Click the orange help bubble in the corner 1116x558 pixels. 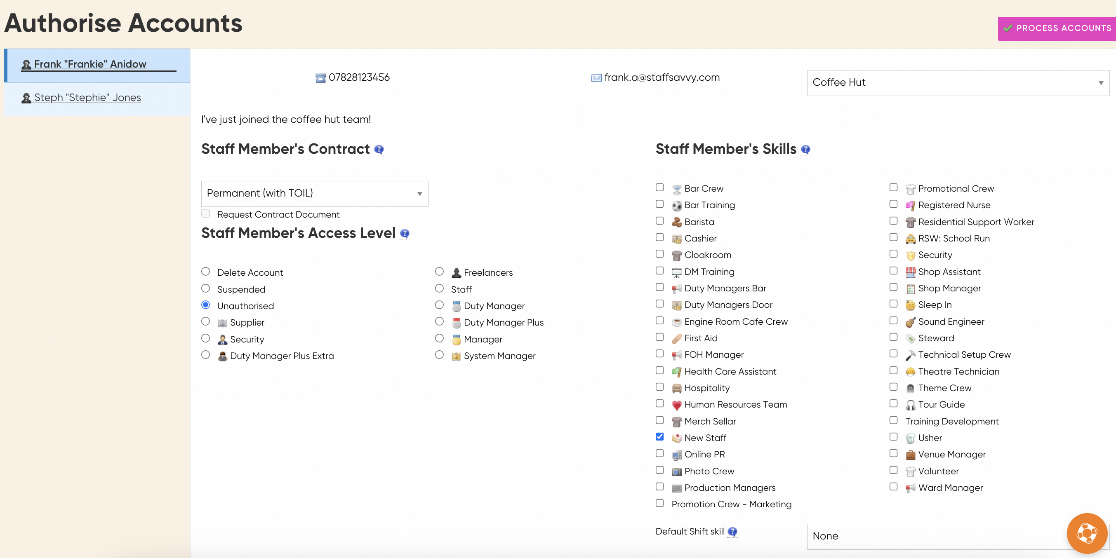pyautogui.click(x=1087, y=533)
